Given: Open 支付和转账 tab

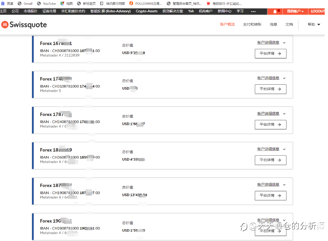Looking at the screenshot, I should pyautogui.click(x=252, y=24).
